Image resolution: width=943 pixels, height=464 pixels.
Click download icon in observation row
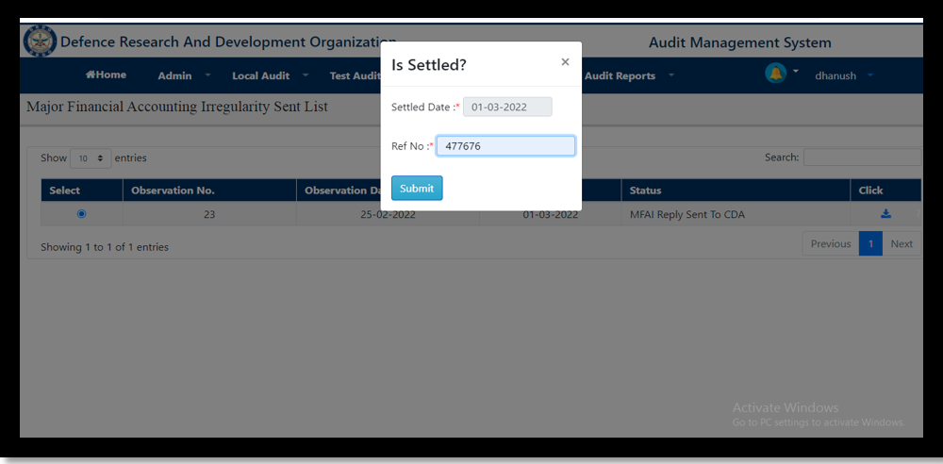click(885, 214)
